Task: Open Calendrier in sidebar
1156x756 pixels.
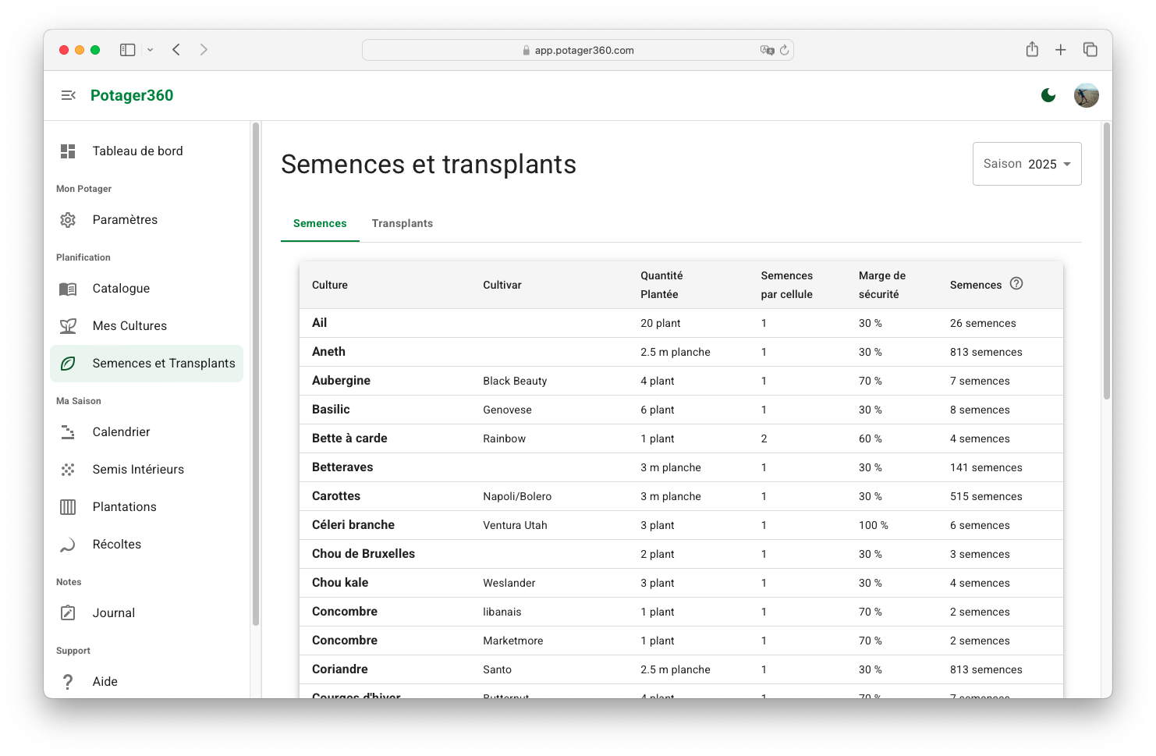Action: point(121,432)
